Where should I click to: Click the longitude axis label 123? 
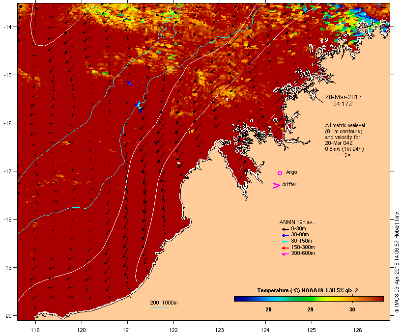tap(220, 330)
